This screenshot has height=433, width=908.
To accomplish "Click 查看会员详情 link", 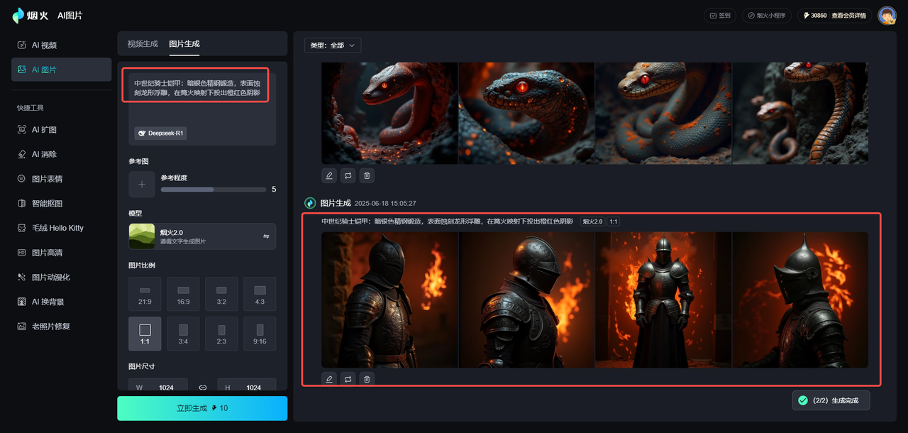I will pos(849,15).
